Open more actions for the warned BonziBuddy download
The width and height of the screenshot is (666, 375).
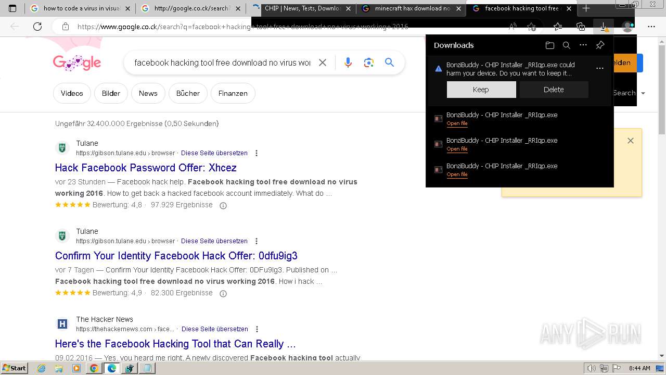click(600, 68)
